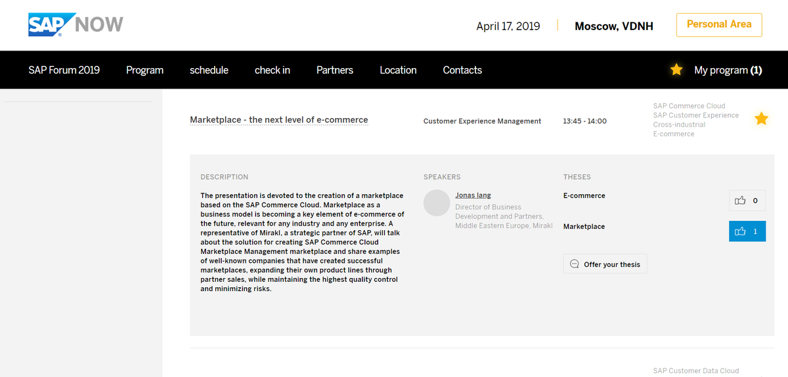Open My program (1) list
The width and height of the screenshot is (788, 377).
click(728, 70)
